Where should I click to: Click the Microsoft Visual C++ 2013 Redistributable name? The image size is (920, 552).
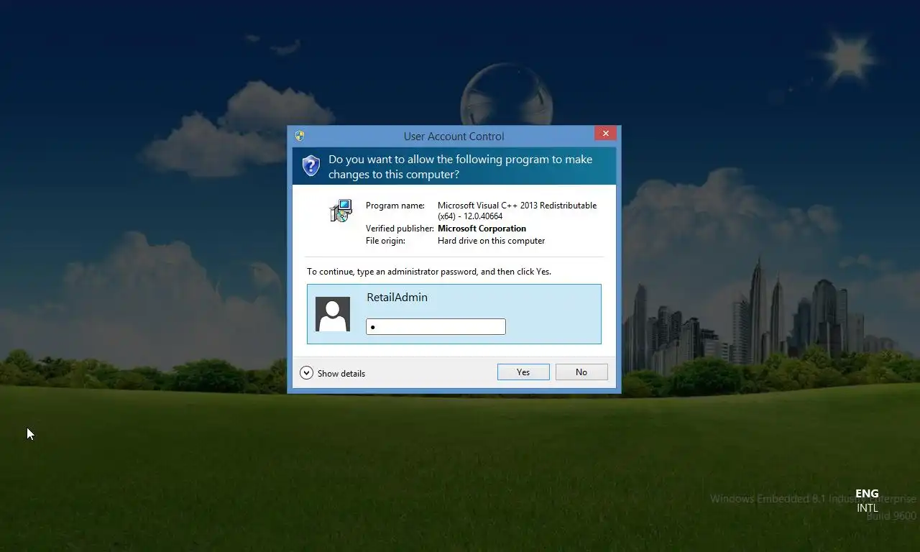pyautogui.click(x=517, y=211)
